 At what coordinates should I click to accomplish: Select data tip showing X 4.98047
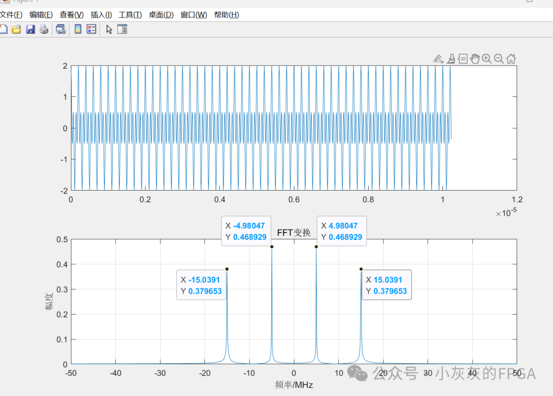tap(342, 231)
